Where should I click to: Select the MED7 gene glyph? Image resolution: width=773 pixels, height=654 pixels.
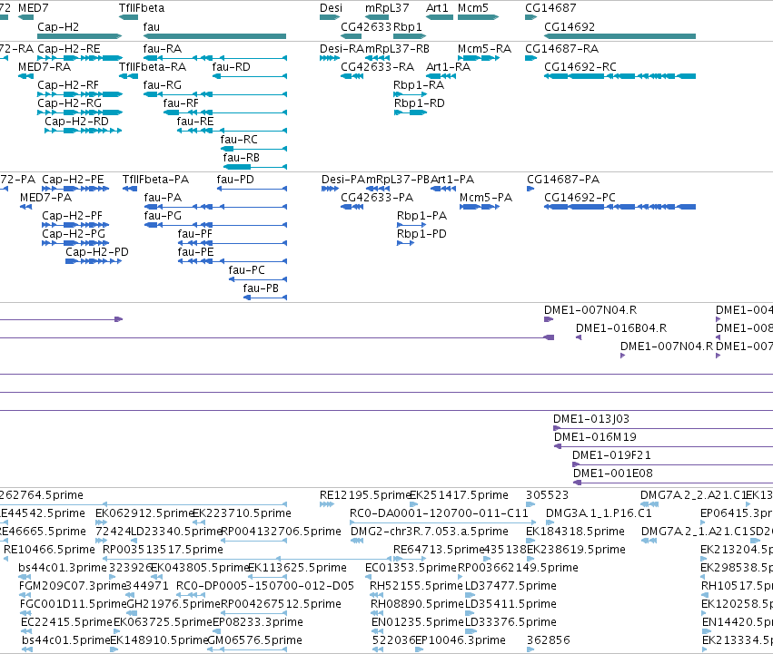(x=25, y=17)
